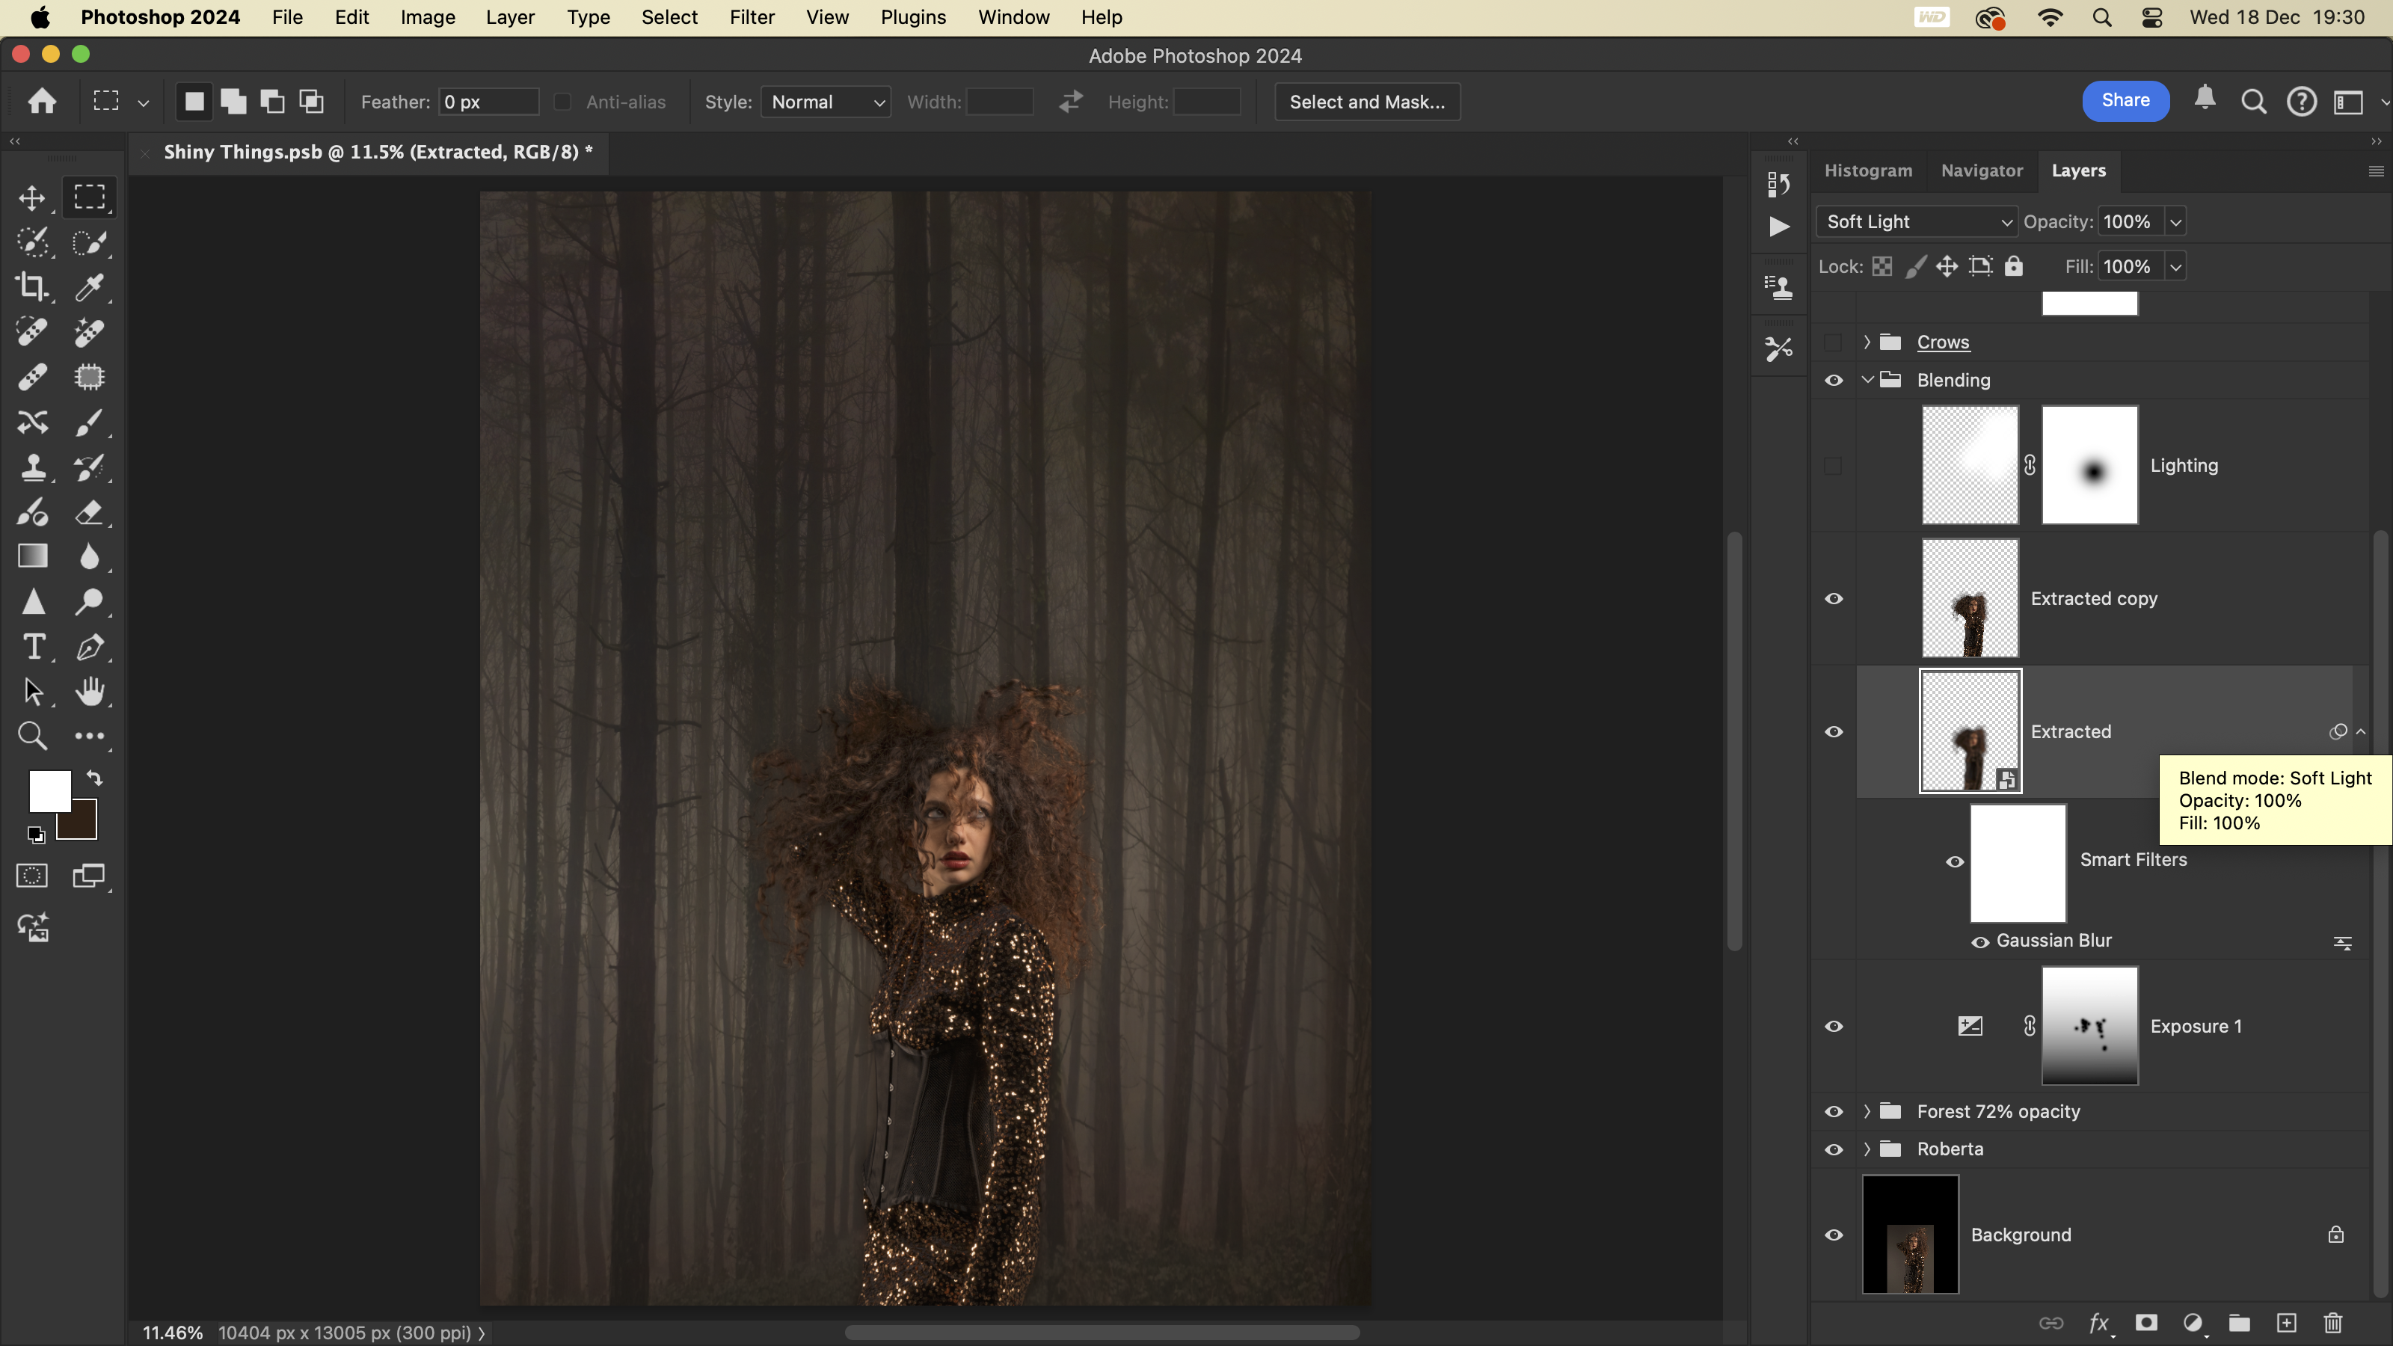Activate the Zoom tool
Viewport: 2393px width, 1346px height.
click(32, 736)
